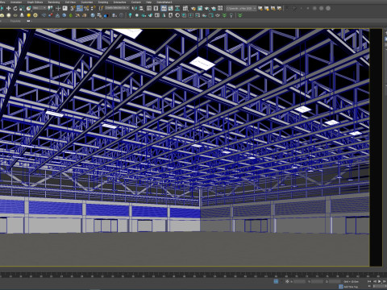Toggle the highlighted Ribbon toolbar icon

pyautogui.click(x=164, y=8)
